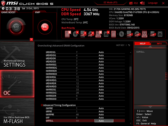Select the legacy hard disk boot icon without U badge
Screen dimensions: 168x126
(114, 34)
